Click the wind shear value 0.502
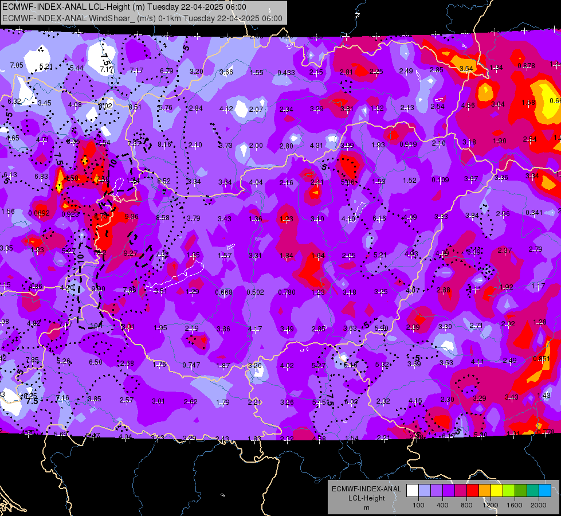561x516 pixels. tap(255, 292)
